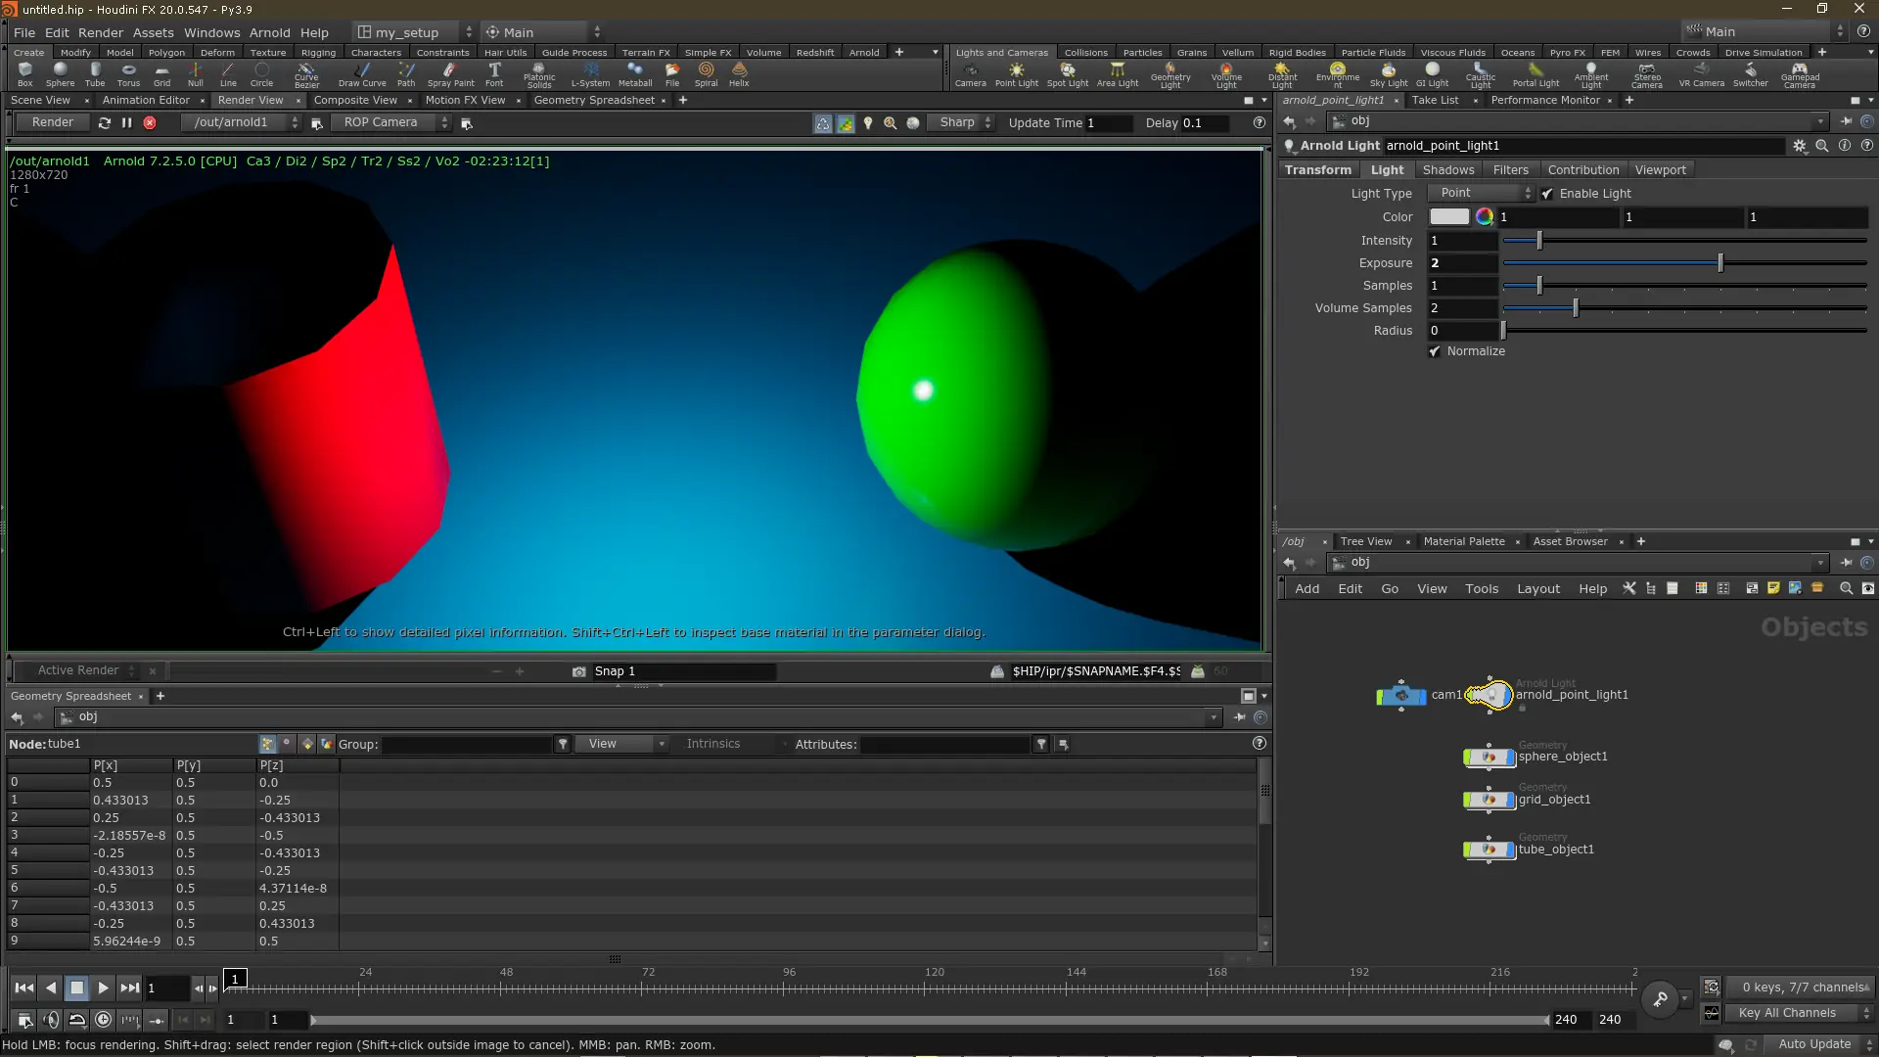This screenshot has height=1057, width=1879.
Task: Switch to the Shadows tab
Action: point(1447,170)
